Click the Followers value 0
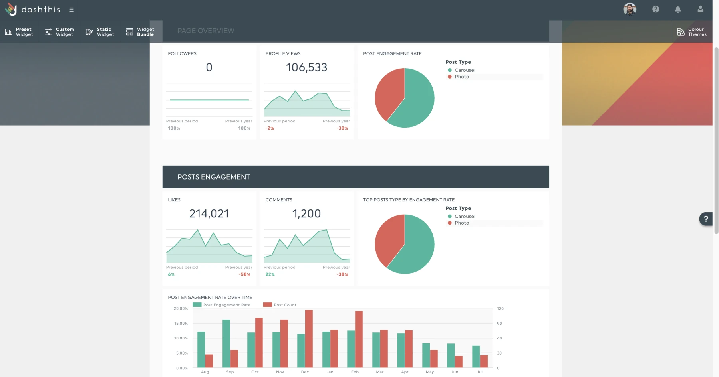Image resolution: width=719 pixels, height=377 pixels. [209, 67]
